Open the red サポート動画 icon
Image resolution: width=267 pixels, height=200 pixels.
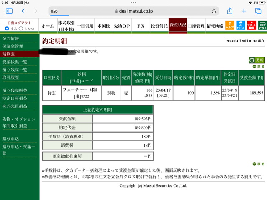[252, 25]
